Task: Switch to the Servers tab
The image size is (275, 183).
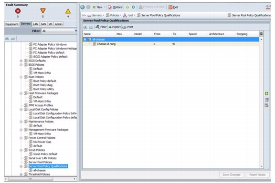Action: [26, 24]
